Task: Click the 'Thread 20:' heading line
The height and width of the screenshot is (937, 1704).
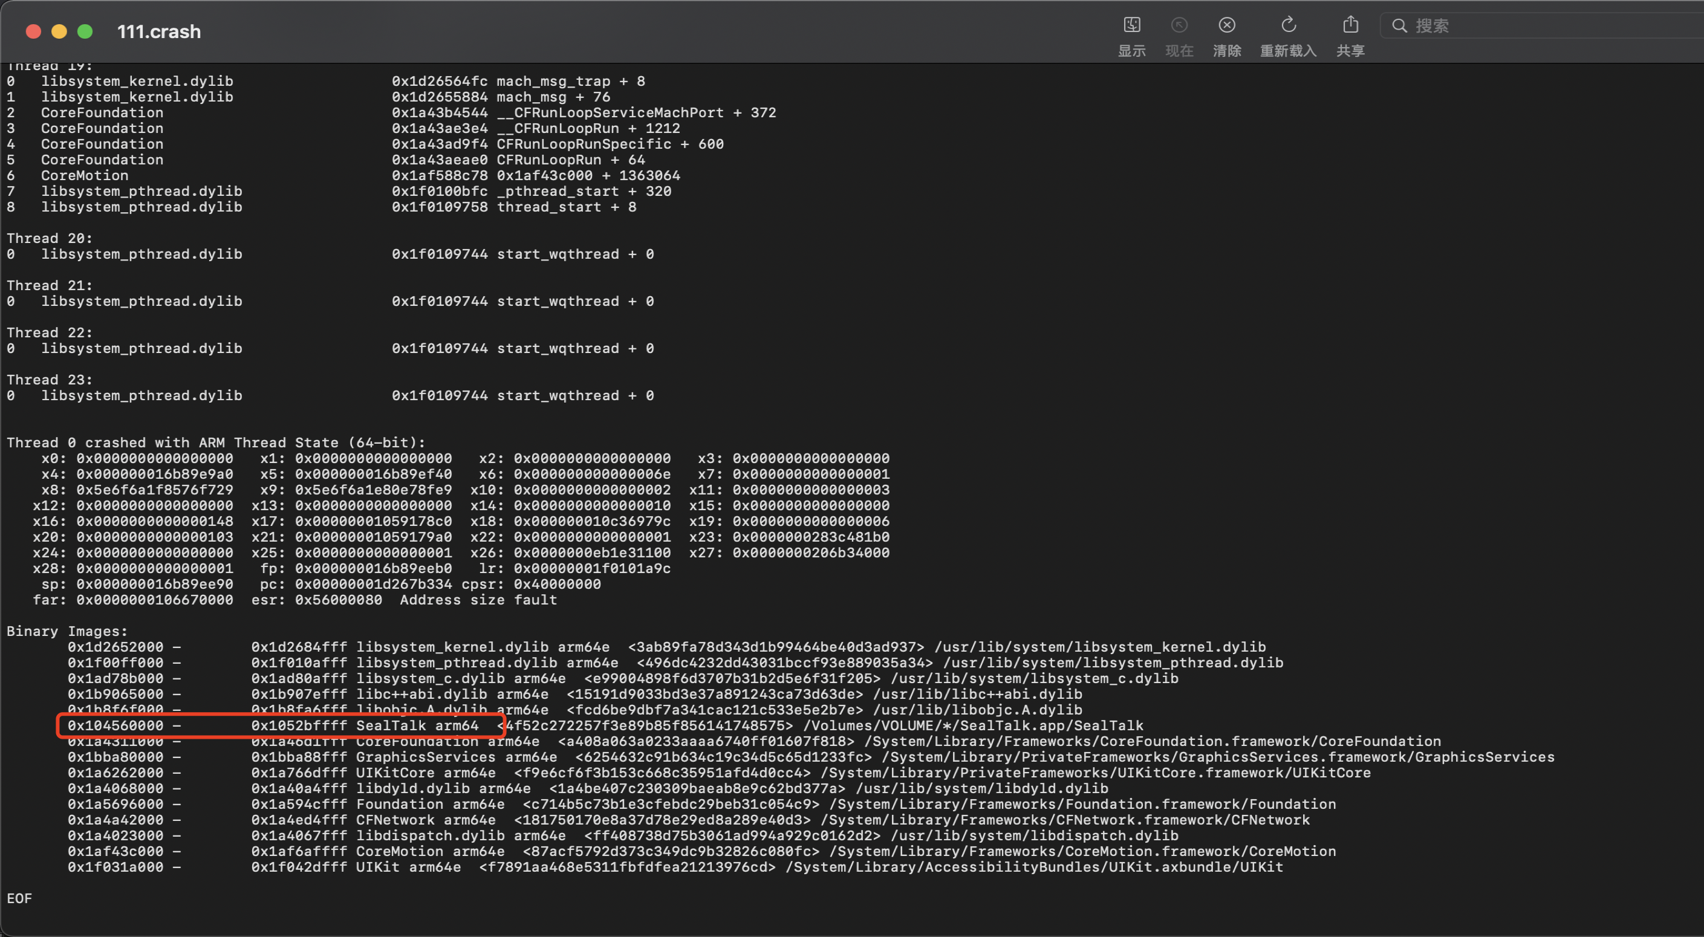Action: [50, 238]
